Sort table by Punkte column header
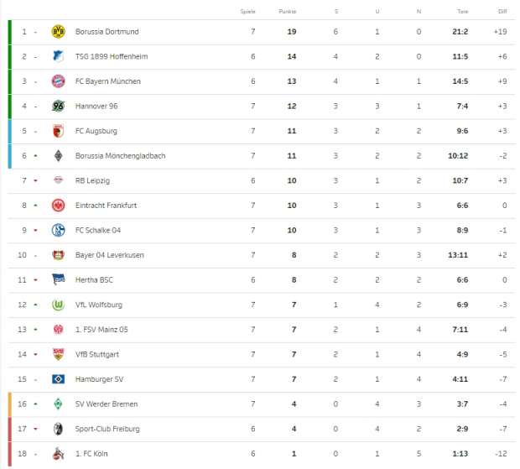This screenshot has width=520, height=469. [x=287, y=11]
